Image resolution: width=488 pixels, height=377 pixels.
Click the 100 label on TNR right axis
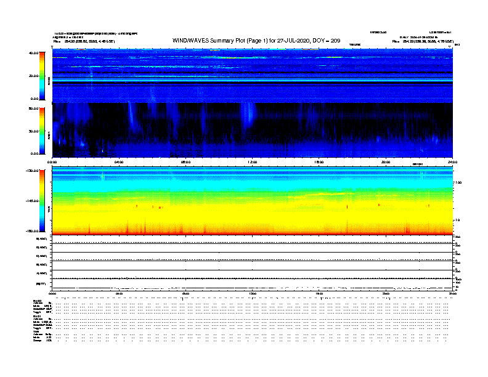(x=458, y=182)
